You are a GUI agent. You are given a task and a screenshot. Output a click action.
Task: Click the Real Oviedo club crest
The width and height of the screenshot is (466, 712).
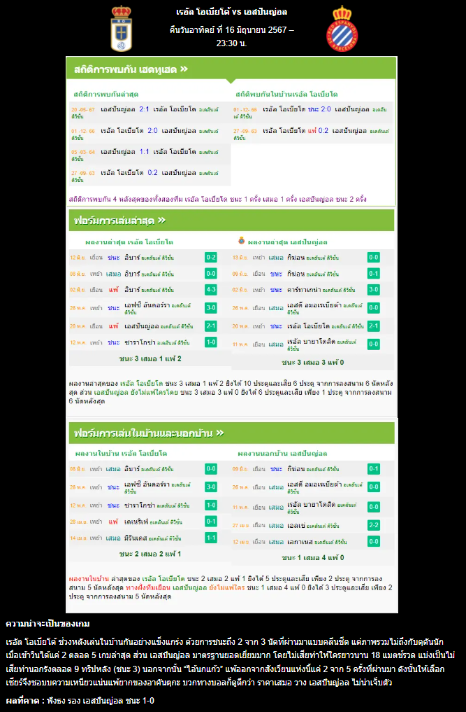[x=121, y=29]
